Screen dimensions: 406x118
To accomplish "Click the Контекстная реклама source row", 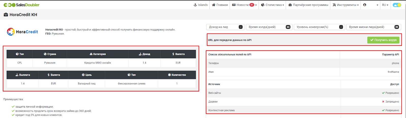I will (x=303, y=110).
